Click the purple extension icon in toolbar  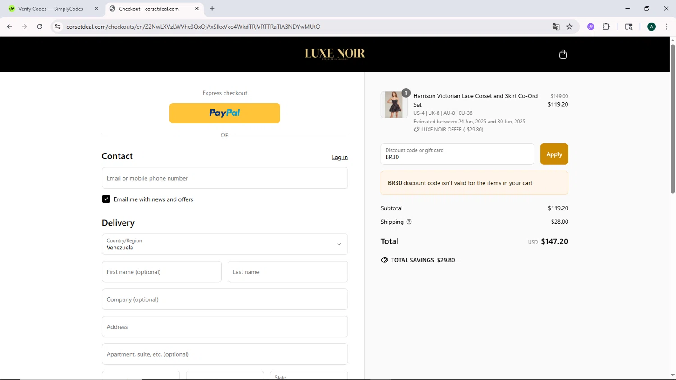pos(590,27)
